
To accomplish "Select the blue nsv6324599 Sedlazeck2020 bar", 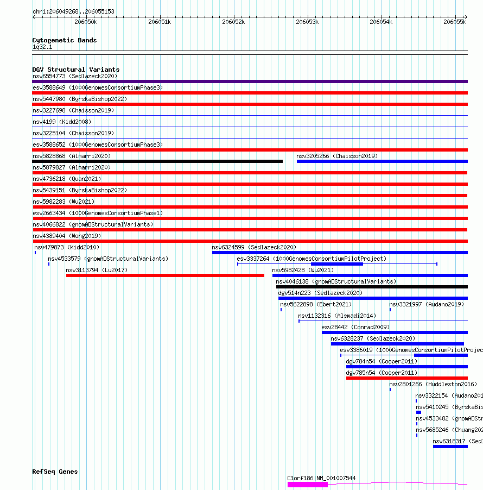I will click(x=340, y=253).
